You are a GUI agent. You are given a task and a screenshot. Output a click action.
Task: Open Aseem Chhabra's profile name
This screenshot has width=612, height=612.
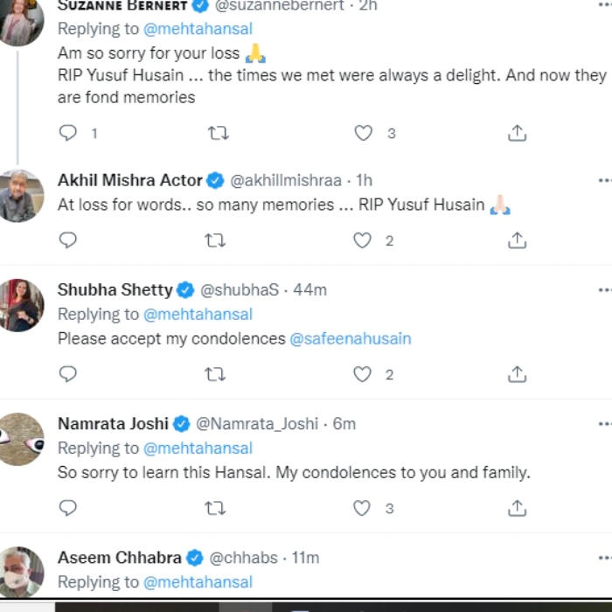pyautogui.click(x=120, y=557)
